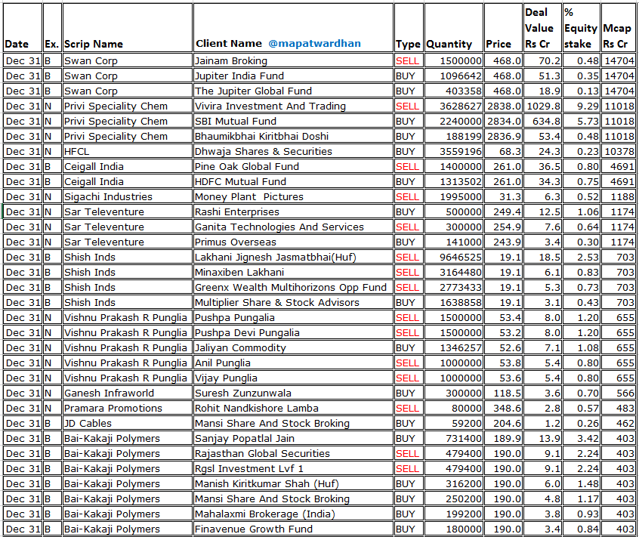639x537 pixels.
Task: Click the Type column header
Action: click(409, 28)
